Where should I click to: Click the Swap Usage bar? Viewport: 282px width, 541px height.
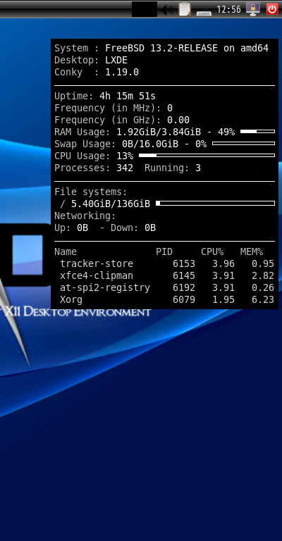point(243,144)
